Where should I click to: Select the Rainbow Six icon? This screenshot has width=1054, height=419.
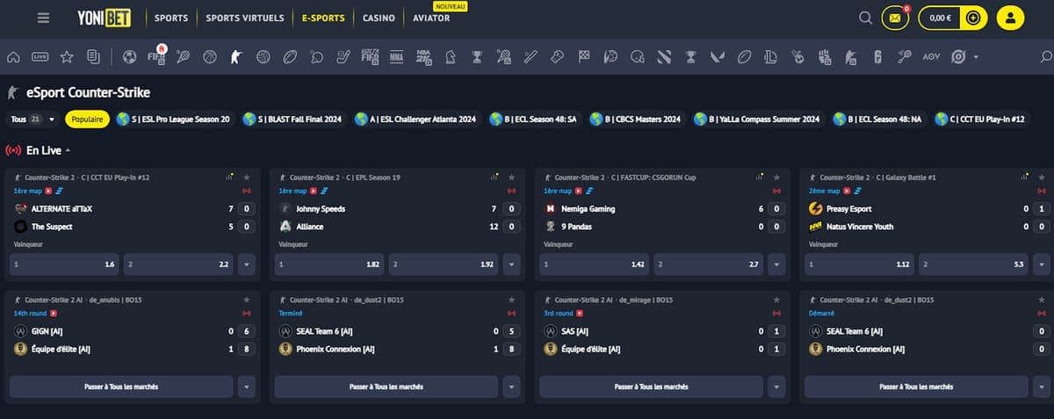[877, 57]
